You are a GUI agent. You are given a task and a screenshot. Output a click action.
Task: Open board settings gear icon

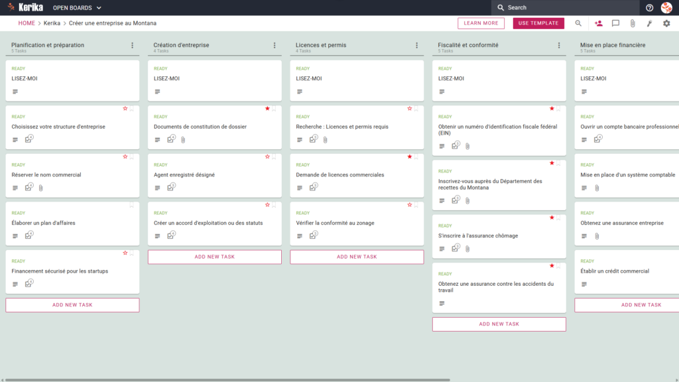coord(666,23)
